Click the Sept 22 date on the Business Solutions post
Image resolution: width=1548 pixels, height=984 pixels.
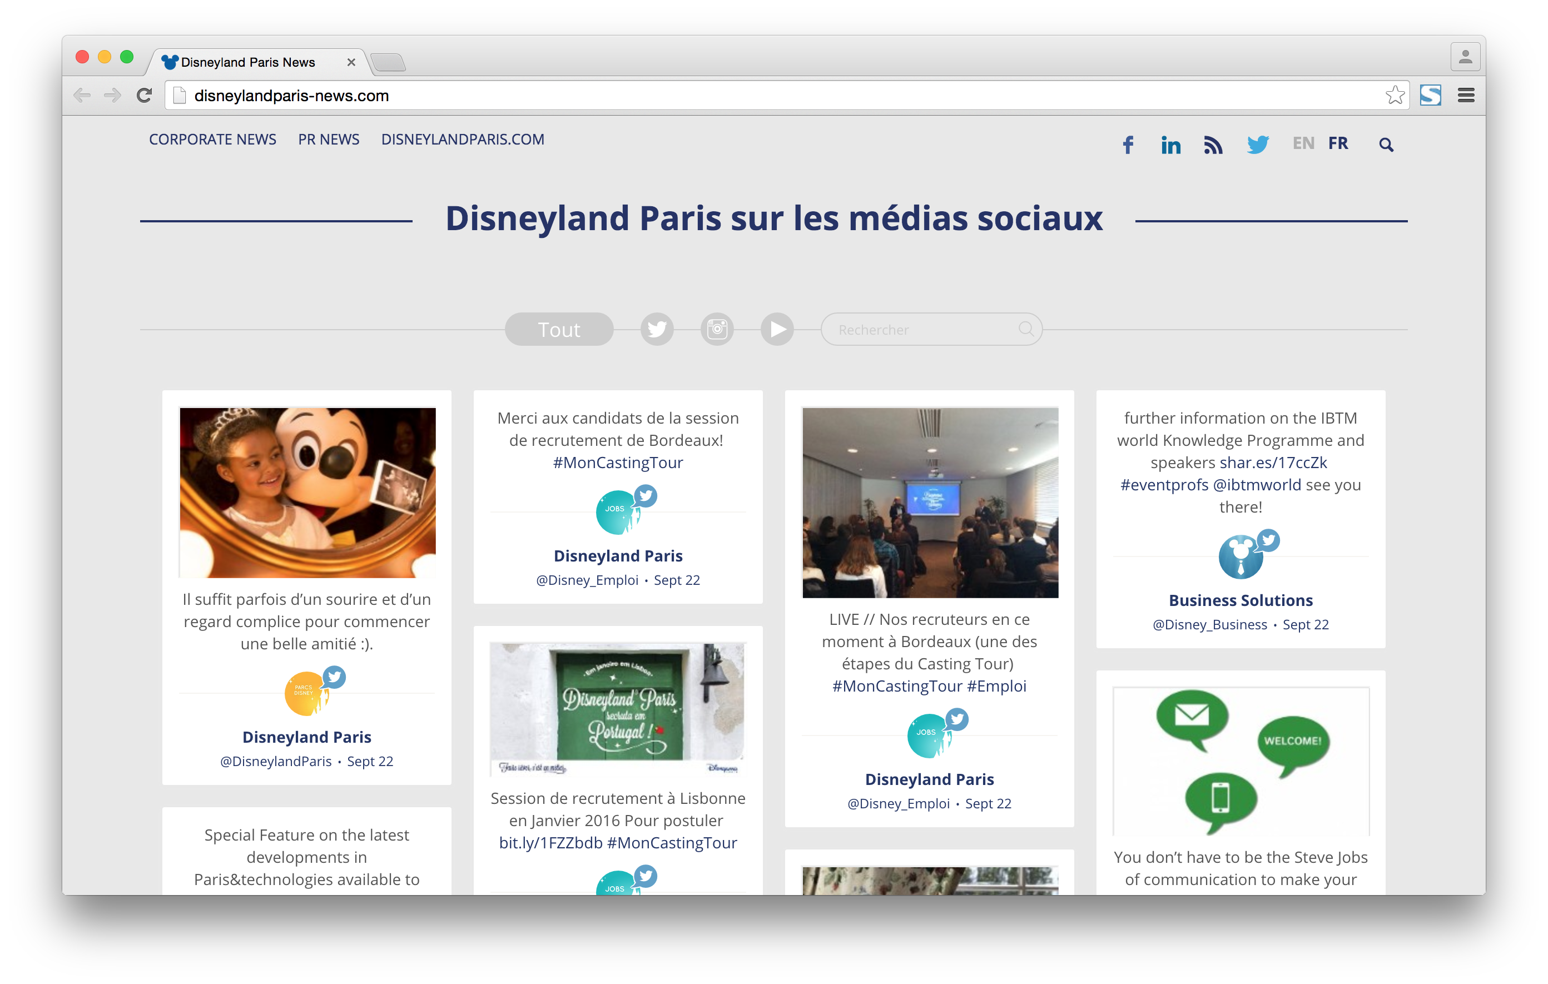pyautogui.click(x=1305, y=625)
